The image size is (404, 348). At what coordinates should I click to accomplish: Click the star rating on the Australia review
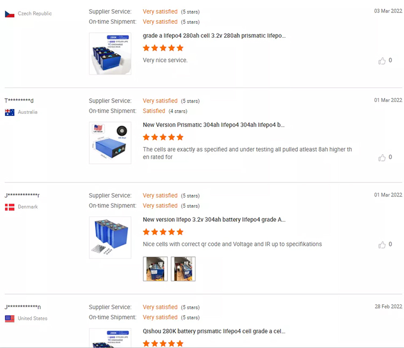coord(163,137)
